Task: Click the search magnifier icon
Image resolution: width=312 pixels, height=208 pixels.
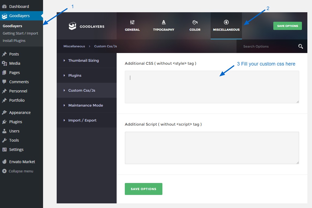Action: coord(301,46)
